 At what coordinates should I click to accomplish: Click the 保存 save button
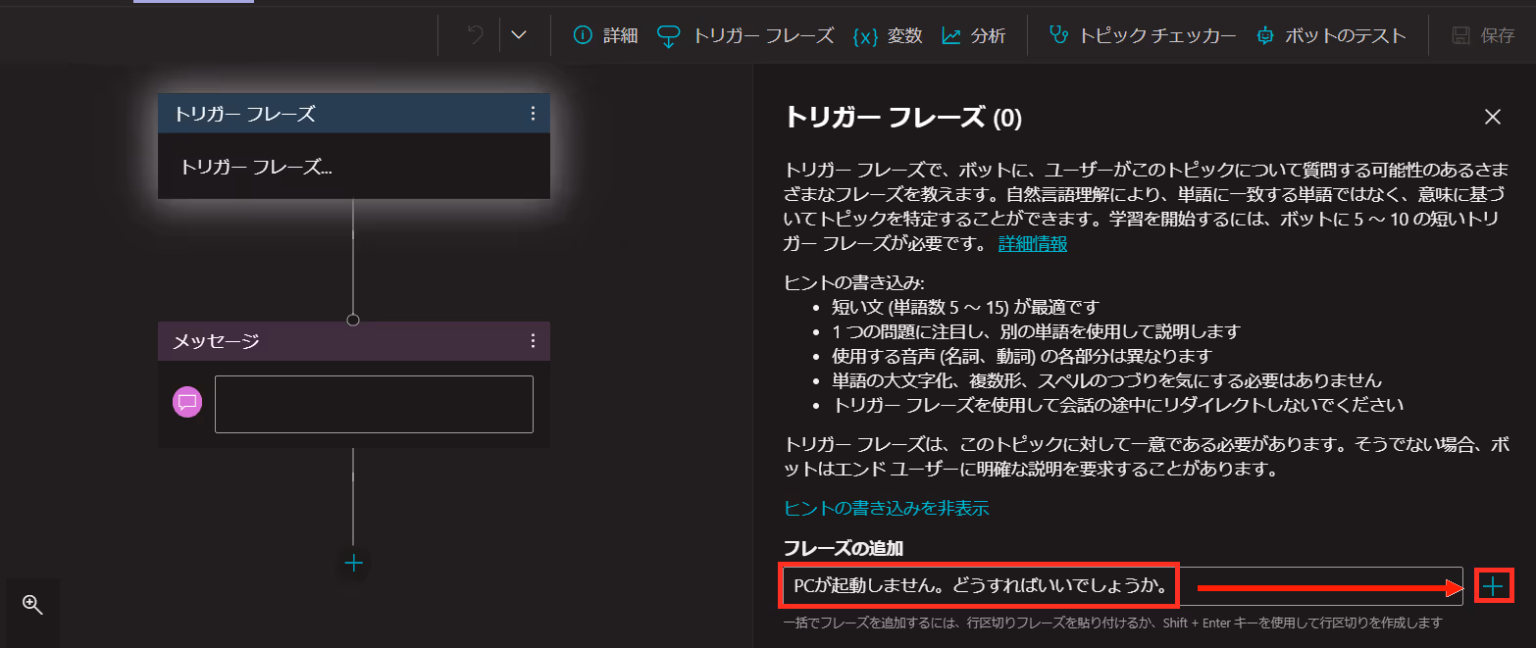[1483, 36]
